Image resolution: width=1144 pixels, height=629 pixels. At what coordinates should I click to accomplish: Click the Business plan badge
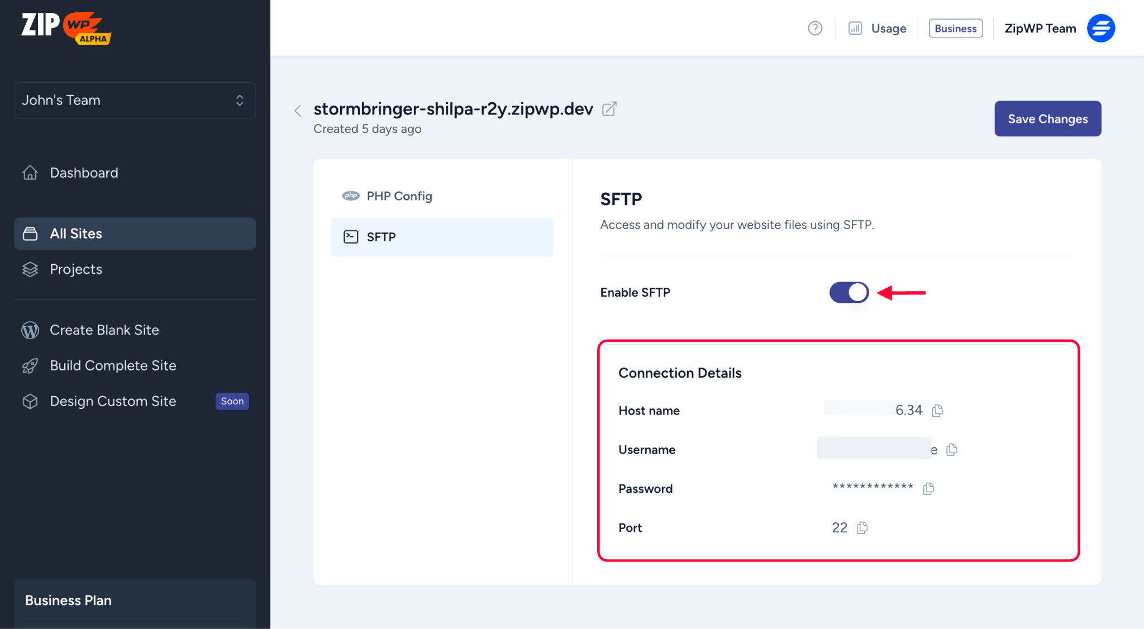pos(955,28)
